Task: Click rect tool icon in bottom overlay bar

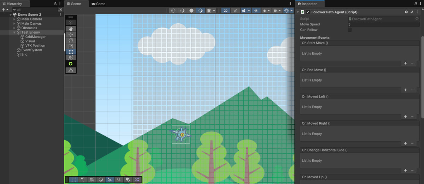Action: 73,179
